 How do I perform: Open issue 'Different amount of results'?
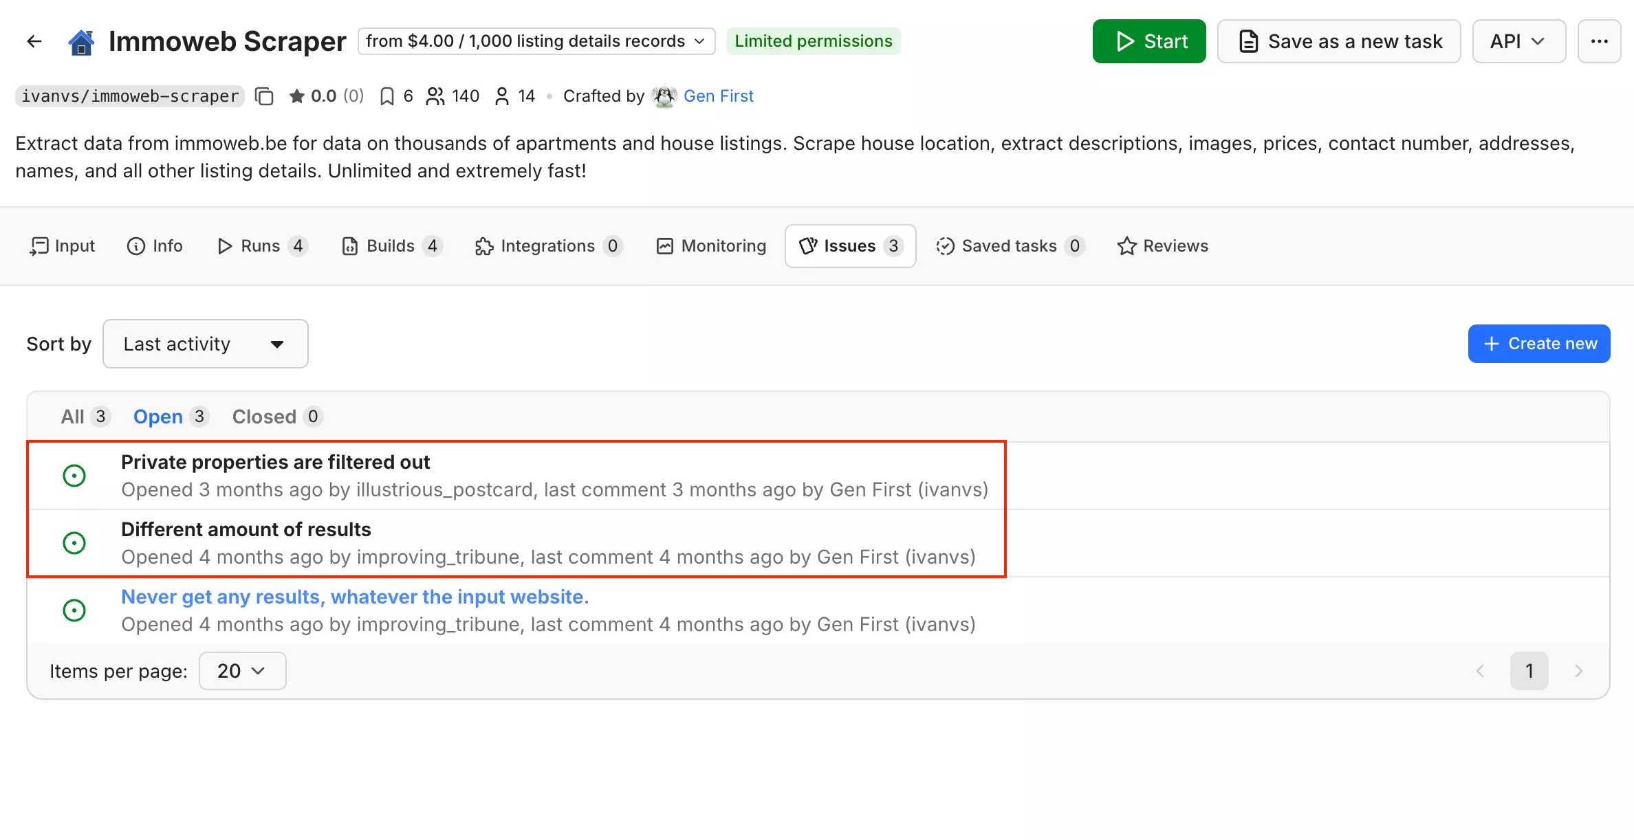pos(246,529)
